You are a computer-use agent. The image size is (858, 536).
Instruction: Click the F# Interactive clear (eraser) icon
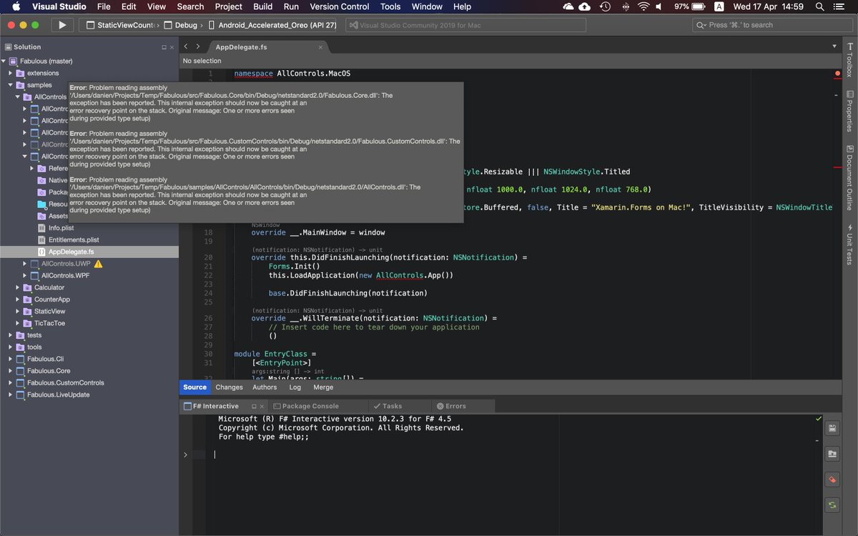832,480
